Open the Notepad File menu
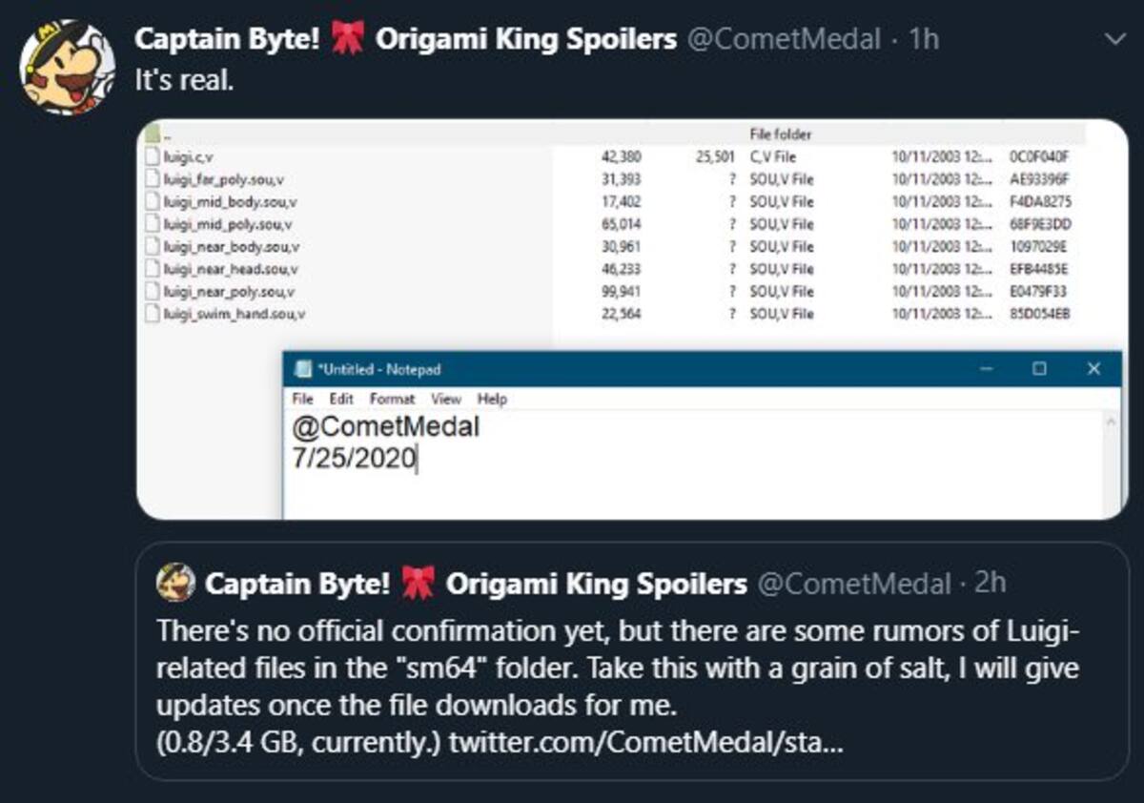1144x803 pixels. coord(303,399)
